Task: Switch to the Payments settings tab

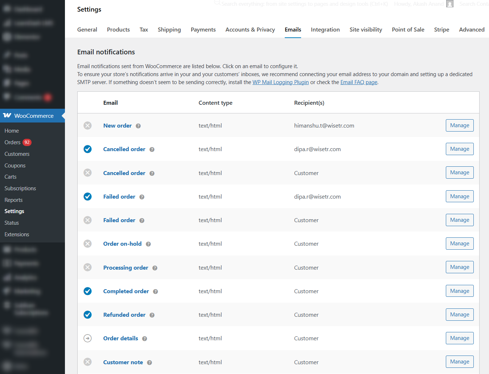Action: pos(203,30)
